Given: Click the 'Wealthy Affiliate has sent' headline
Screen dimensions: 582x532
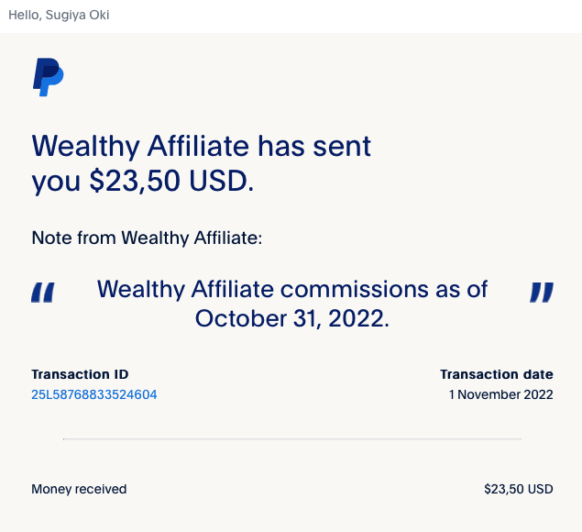Looking at the screenshot, I should pos(202,146).
